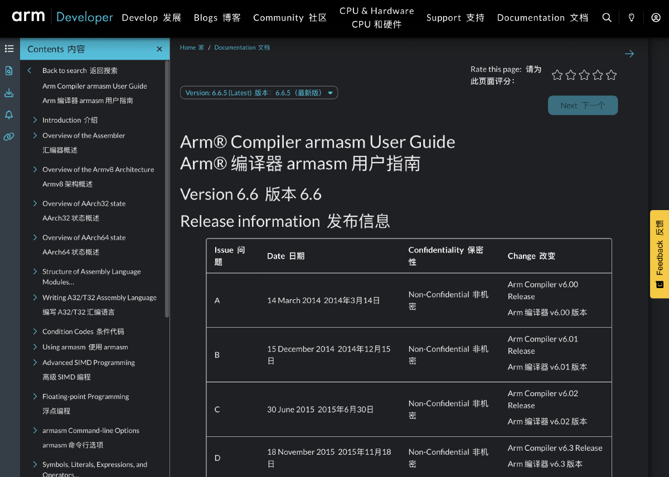This screenshot has width=669, height=477.
Task: Click the link icon in the left rail
Action: point(9,137)
